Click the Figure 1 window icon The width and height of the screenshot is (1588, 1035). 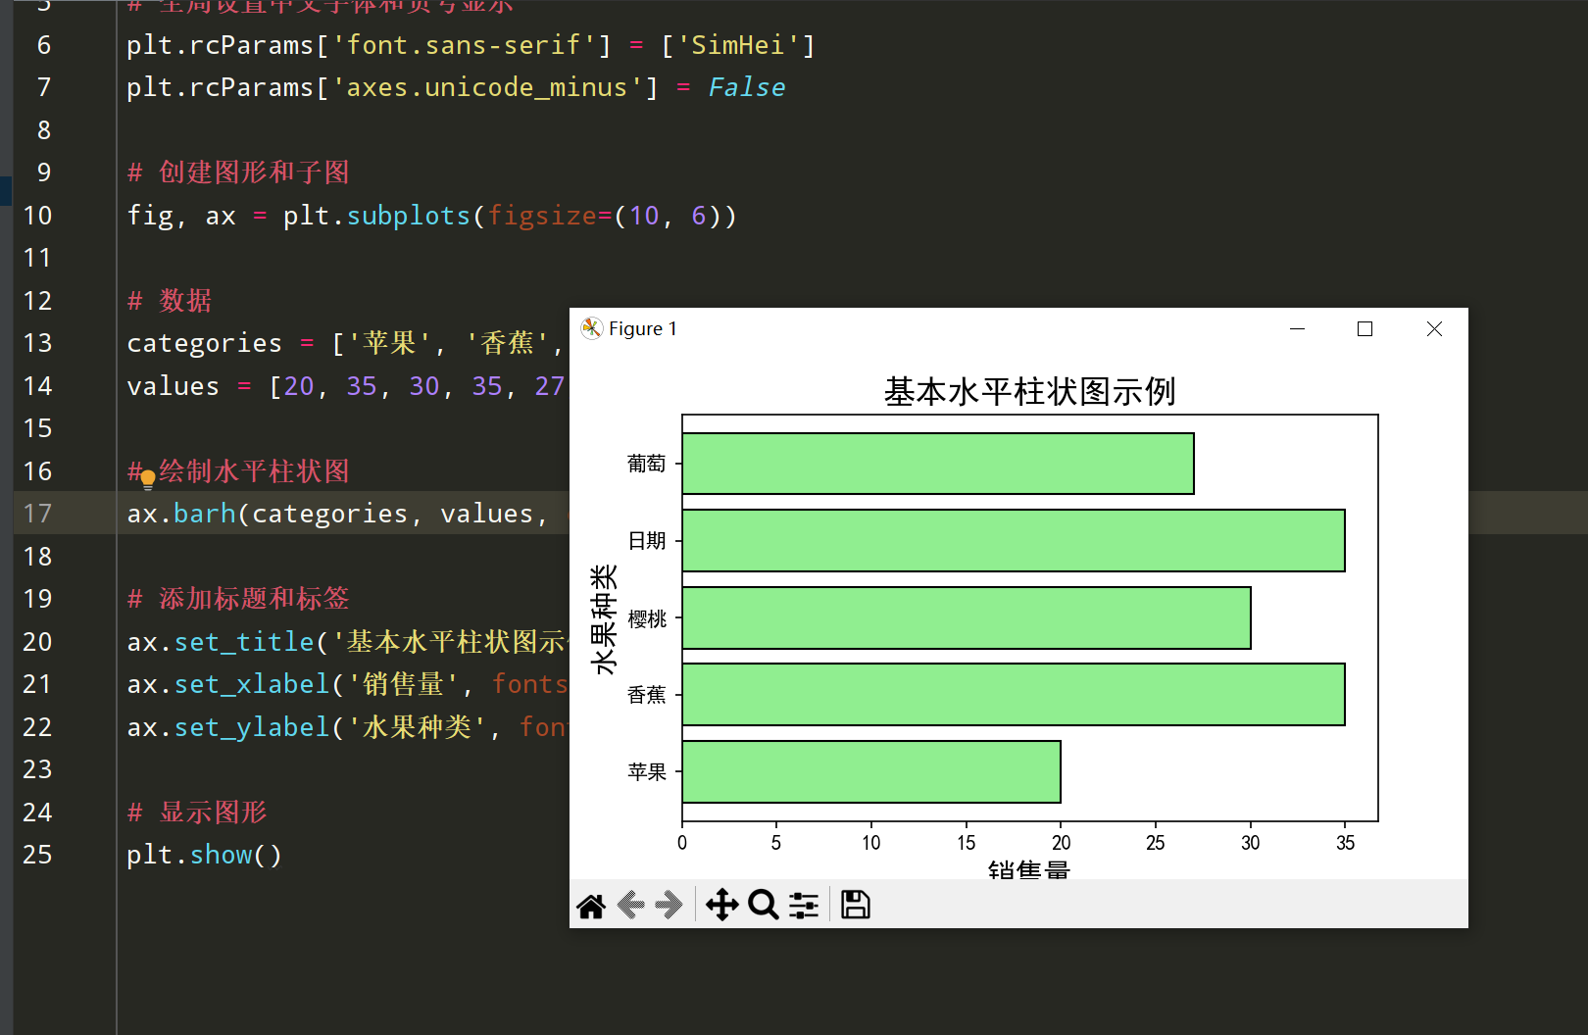pyautogui.click(x=591, y=328)
